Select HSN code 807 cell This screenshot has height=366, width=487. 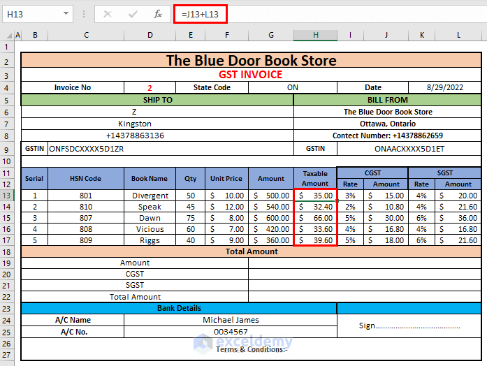[86, 218]
